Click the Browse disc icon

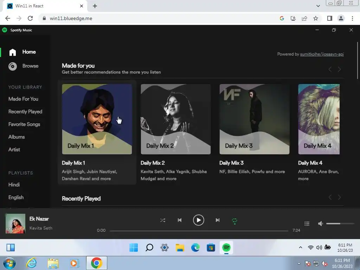[13, 66]
